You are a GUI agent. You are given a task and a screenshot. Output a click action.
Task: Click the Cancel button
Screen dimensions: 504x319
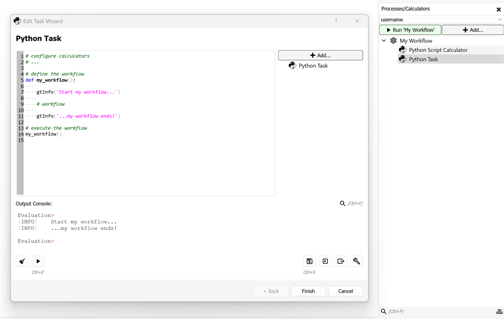click(346, 291)
